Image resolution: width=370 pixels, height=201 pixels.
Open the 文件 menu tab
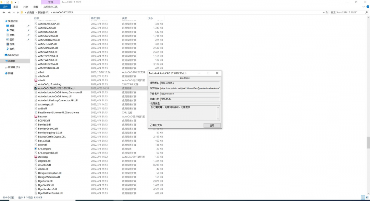pos(5,6)
